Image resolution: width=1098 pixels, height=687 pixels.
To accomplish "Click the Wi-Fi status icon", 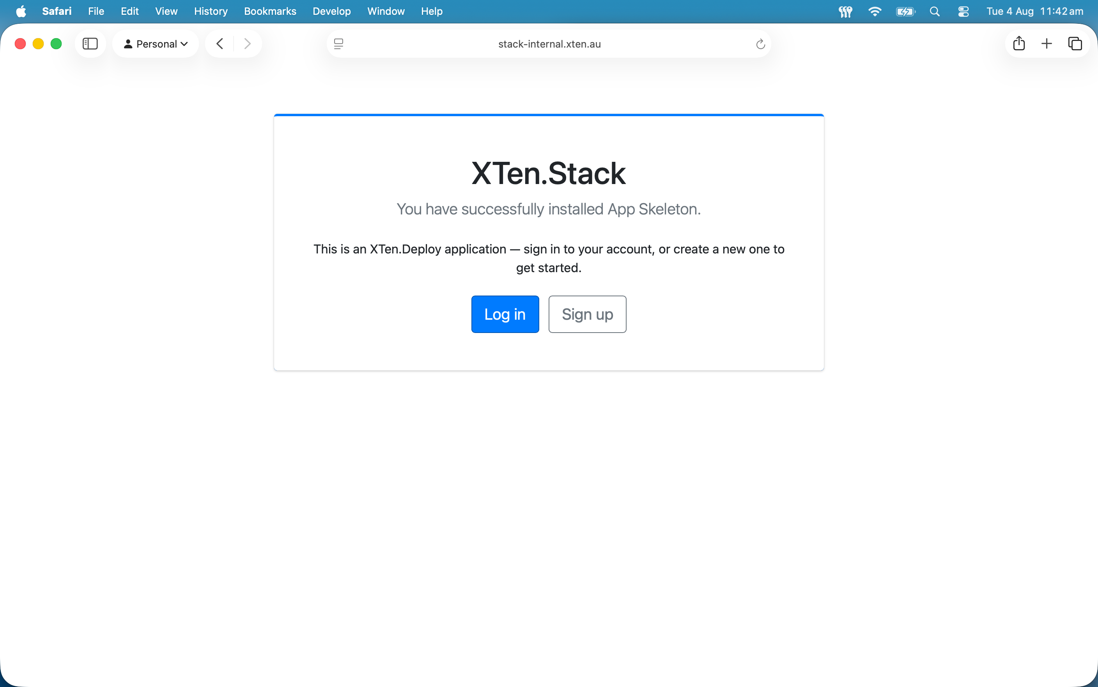I will 875,11.
